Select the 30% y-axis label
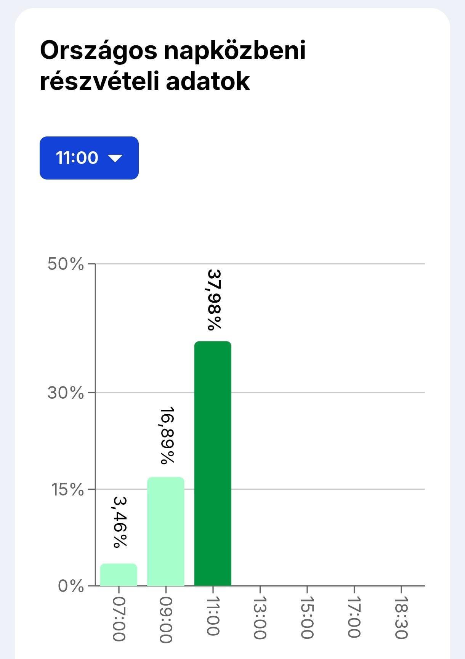The image size is (465, 659). point(66,393)
